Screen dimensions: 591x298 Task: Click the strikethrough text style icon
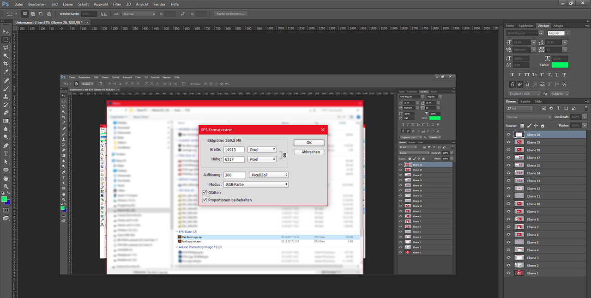tap(564, 74)
